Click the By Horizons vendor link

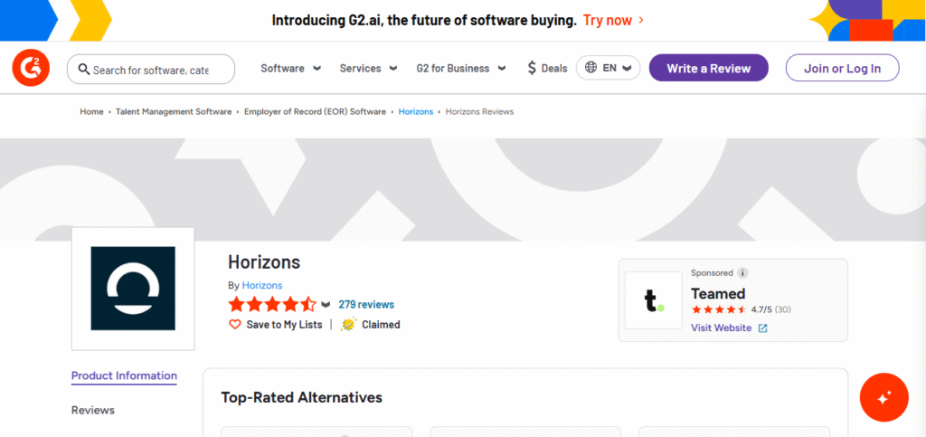[262, 285]
